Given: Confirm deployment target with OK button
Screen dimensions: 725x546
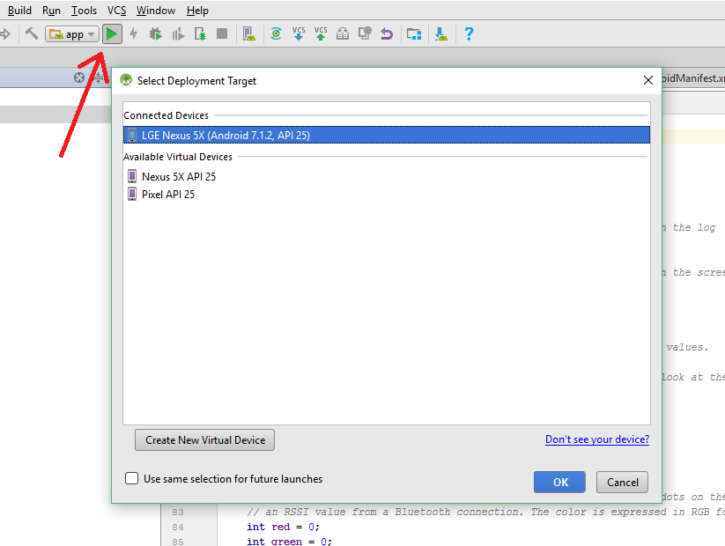Looking at the screenshot, I should (558, 482).
